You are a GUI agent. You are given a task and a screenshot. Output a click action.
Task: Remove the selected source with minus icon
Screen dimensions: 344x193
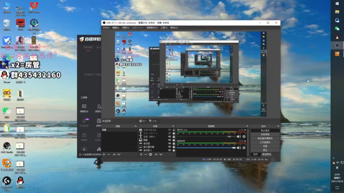tap(146, 154)
